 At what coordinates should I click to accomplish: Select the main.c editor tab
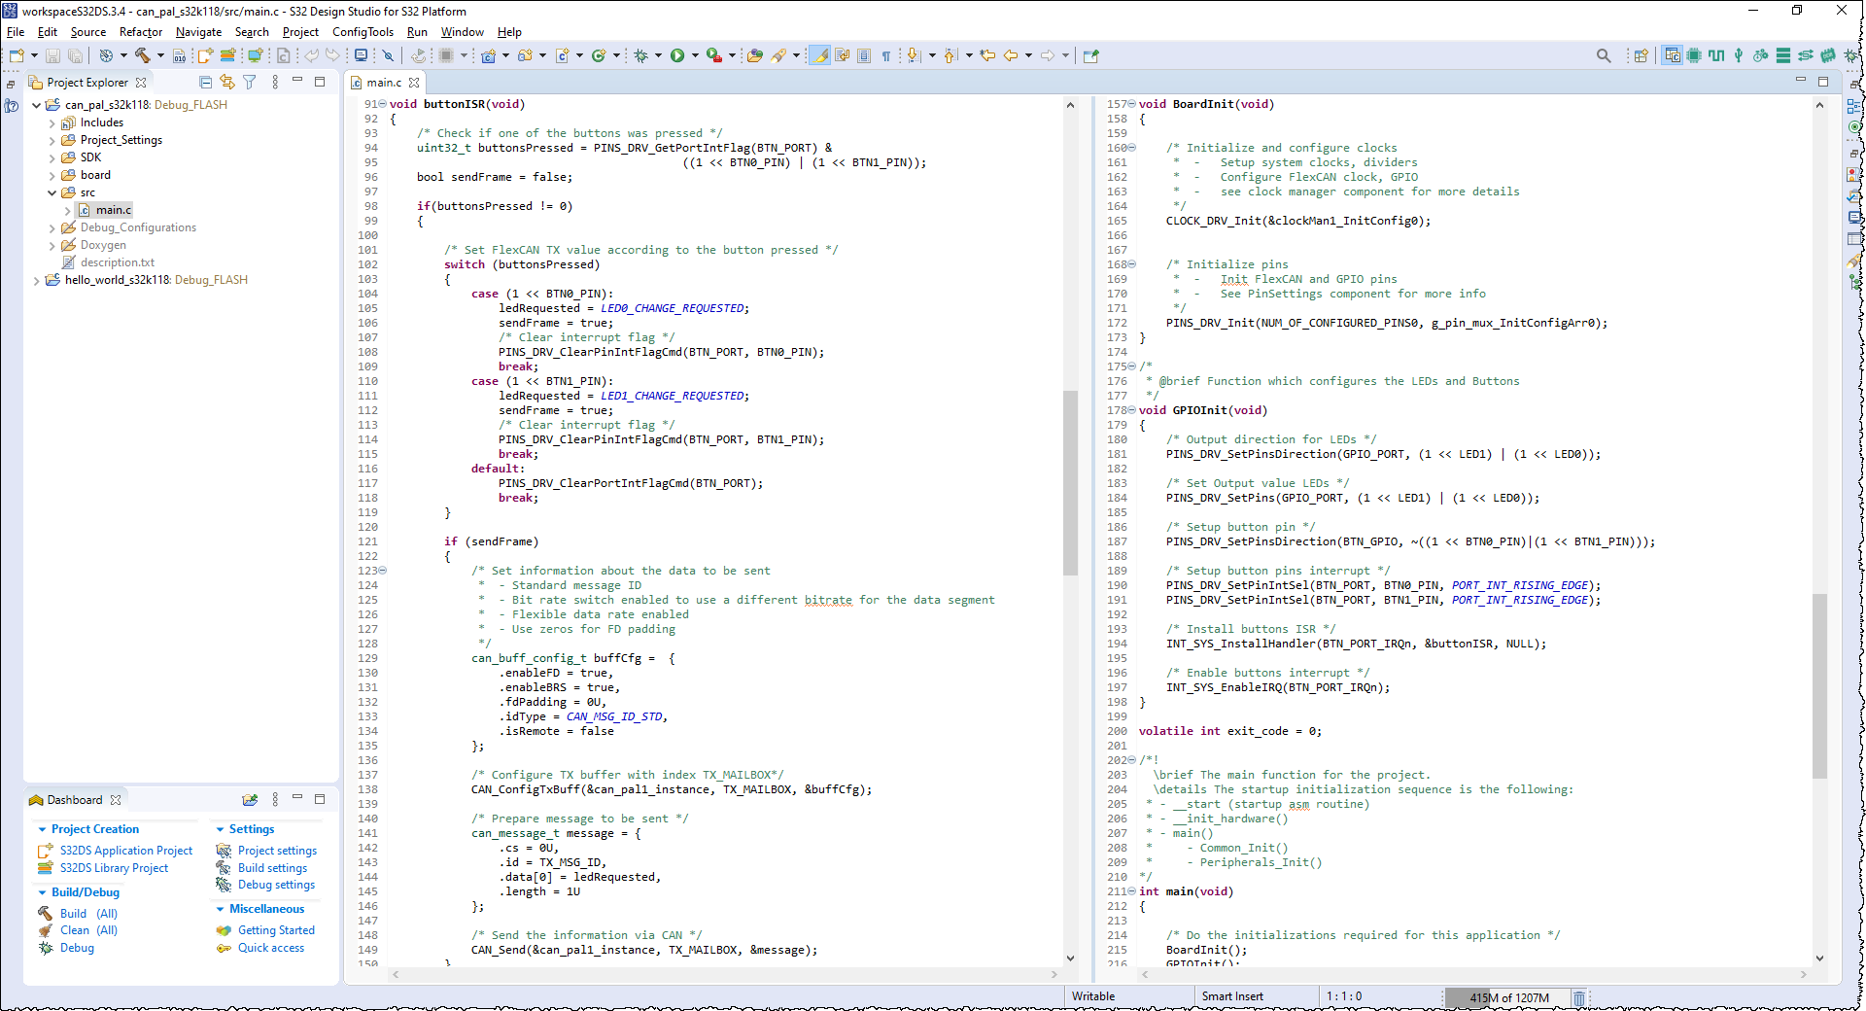coord(386,83)
